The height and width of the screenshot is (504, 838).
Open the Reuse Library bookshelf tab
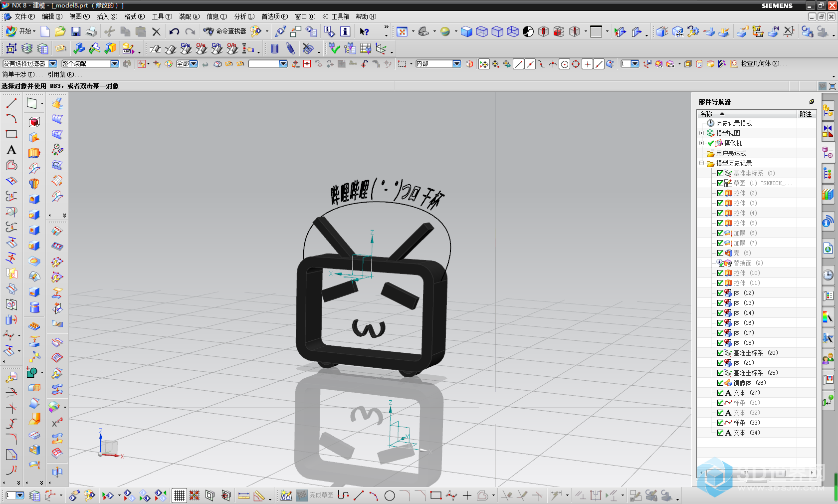pyautogui.click(x=828, y=195)
